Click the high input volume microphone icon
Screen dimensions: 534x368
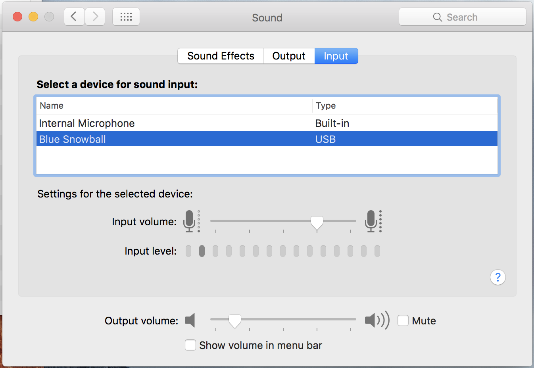(x=373, y=221)
